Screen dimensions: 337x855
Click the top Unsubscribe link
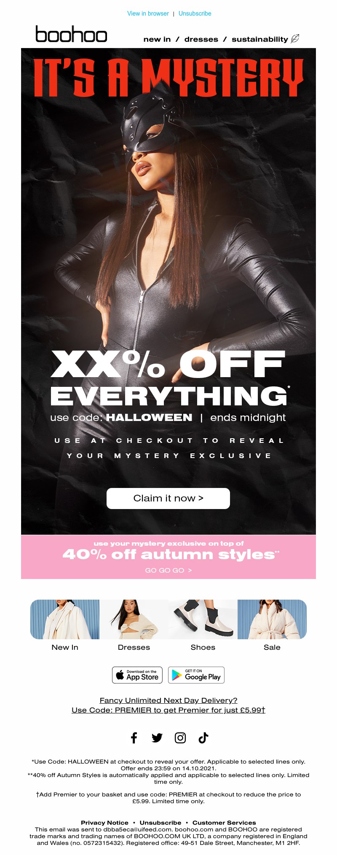coord(195,13)
